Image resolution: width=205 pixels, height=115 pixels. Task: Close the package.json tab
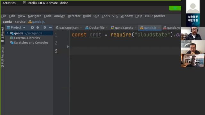(x=81, y=28)
